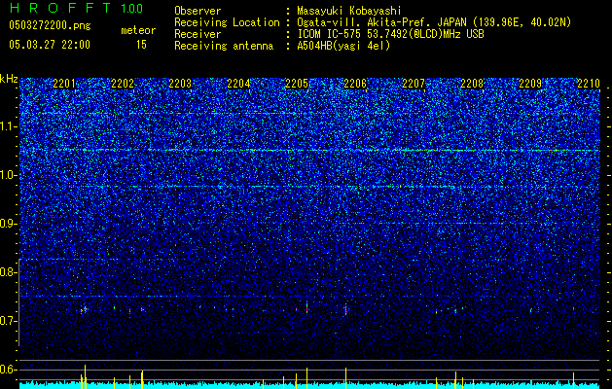Select the filename 0503272200.png
This screenshot has height=389, width=612.
(x=50, y=26)
